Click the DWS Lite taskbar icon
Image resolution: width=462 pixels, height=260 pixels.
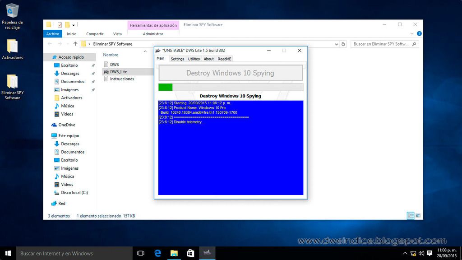(x=207, y=253)
